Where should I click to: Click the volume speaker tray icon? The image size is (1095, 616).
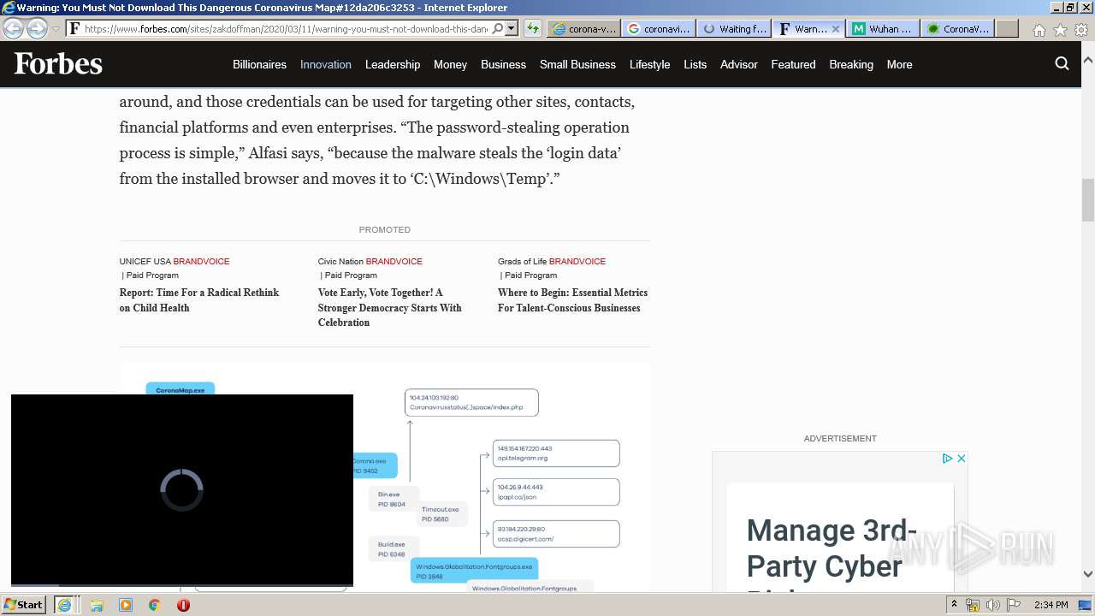click(x=992, y=605)
